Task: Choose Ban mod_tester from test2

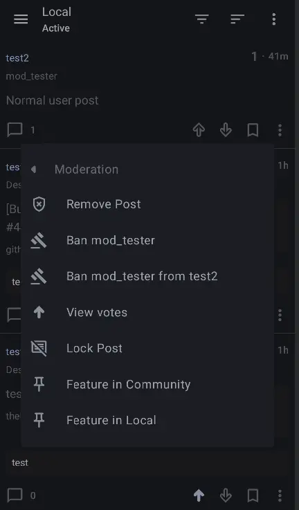Action: pos(147,276)
